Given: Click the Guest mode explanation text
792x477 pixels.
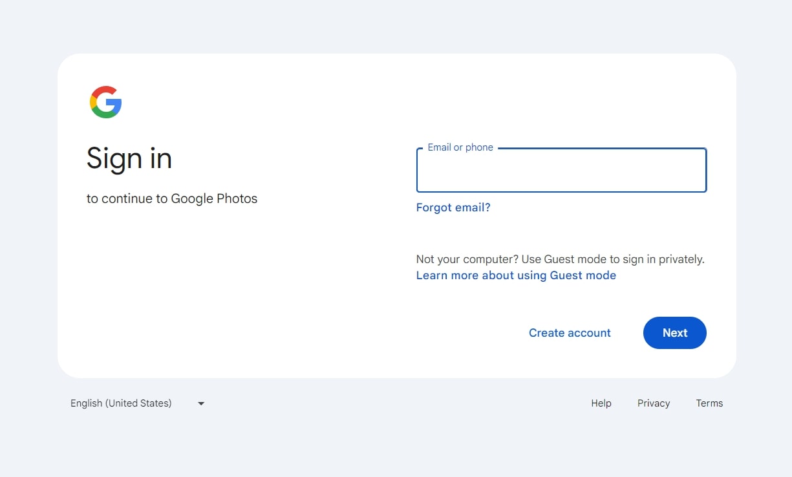Looking at the screenshot, I should click(x=560, y=259).
